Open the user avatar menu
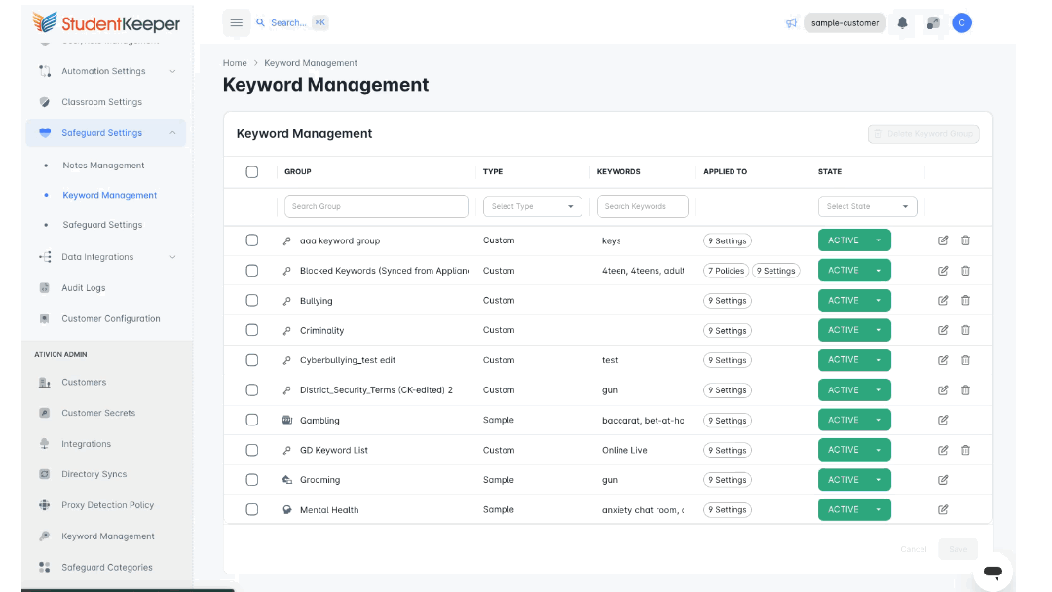1052x592 pixels. click(x=961, y=22)
